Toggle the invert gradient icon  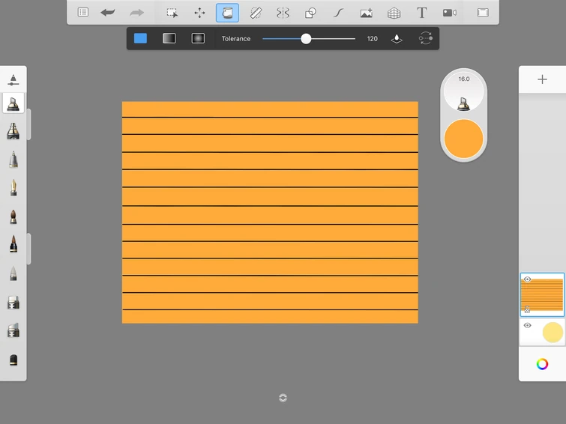click(426, 38)
